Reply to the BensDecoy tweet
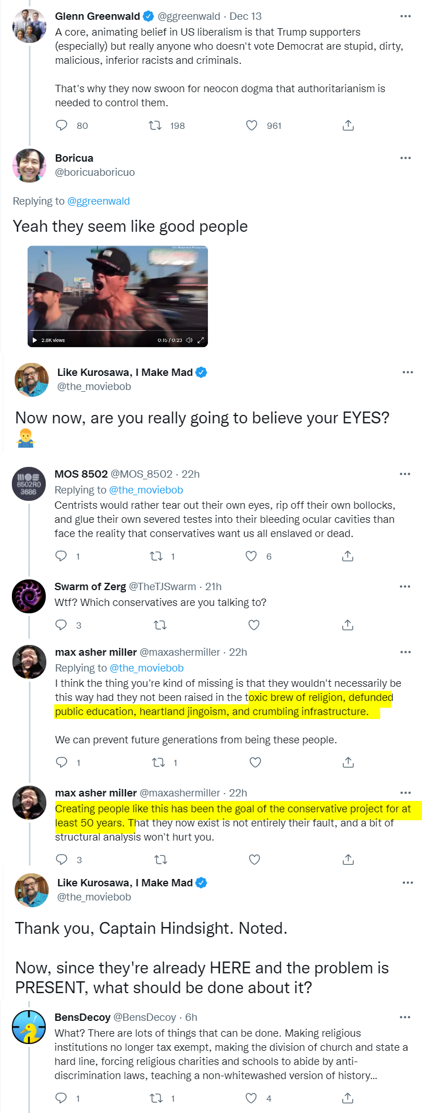Viewport: 422px width, 1113px height. tap(61, 1098)
